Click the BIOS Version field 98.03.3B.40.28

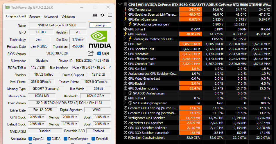pos(57,53)
